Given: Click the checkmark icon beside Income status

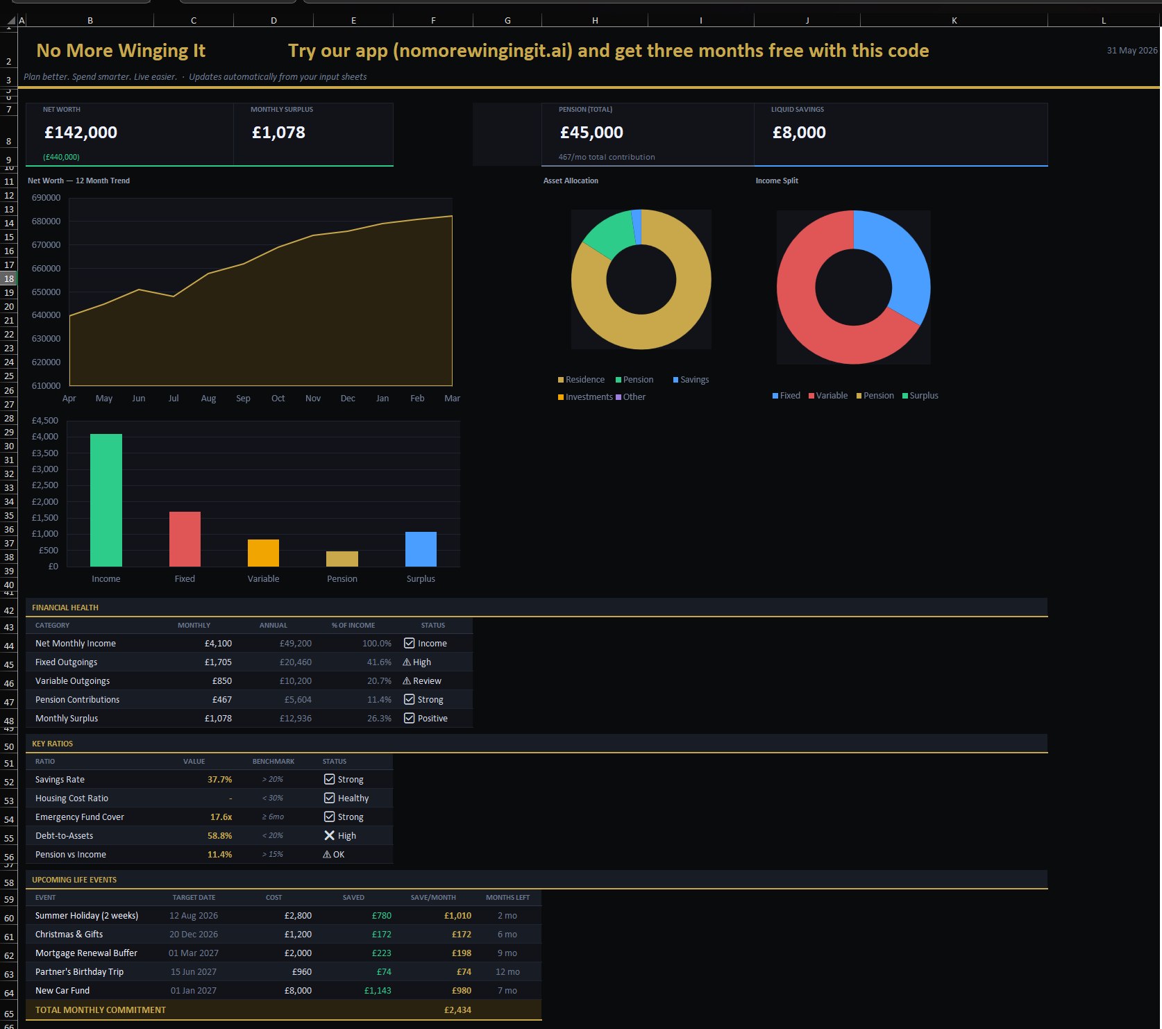Looking at the screenshot, I should coord(410,643).
